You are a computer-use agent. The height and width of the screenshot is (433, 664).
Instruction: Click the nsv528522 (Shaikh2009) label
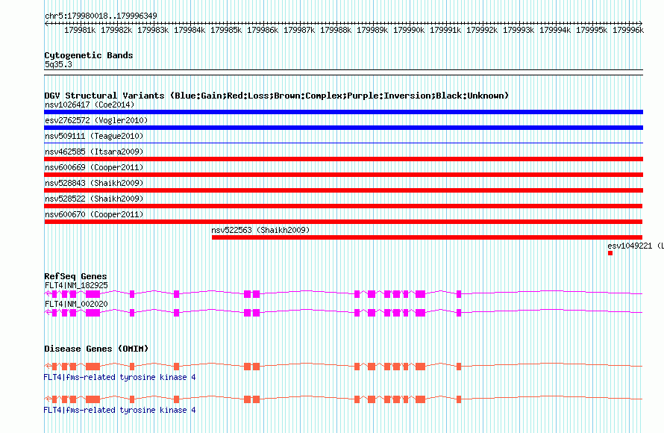point(94,199)
